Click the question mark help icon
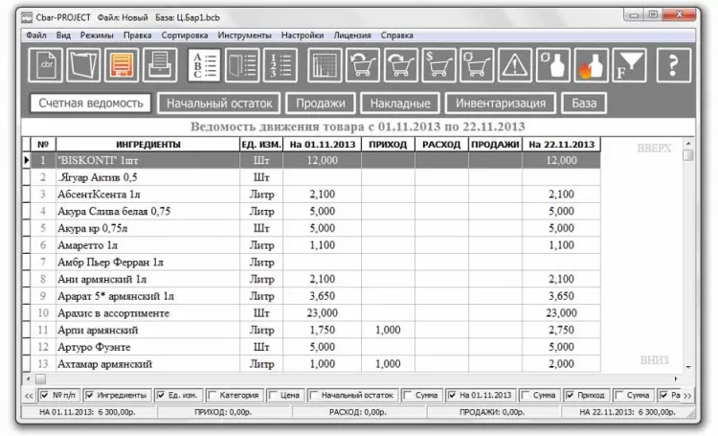Viewport: 718px width, 436px height. click(x=674, y=65)
